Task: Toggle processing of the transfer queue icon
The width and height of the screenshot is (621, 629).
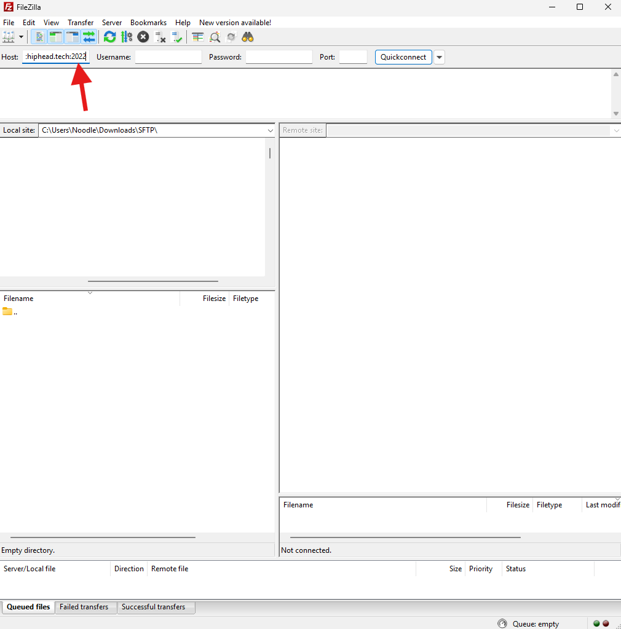Action: point(127,37)
